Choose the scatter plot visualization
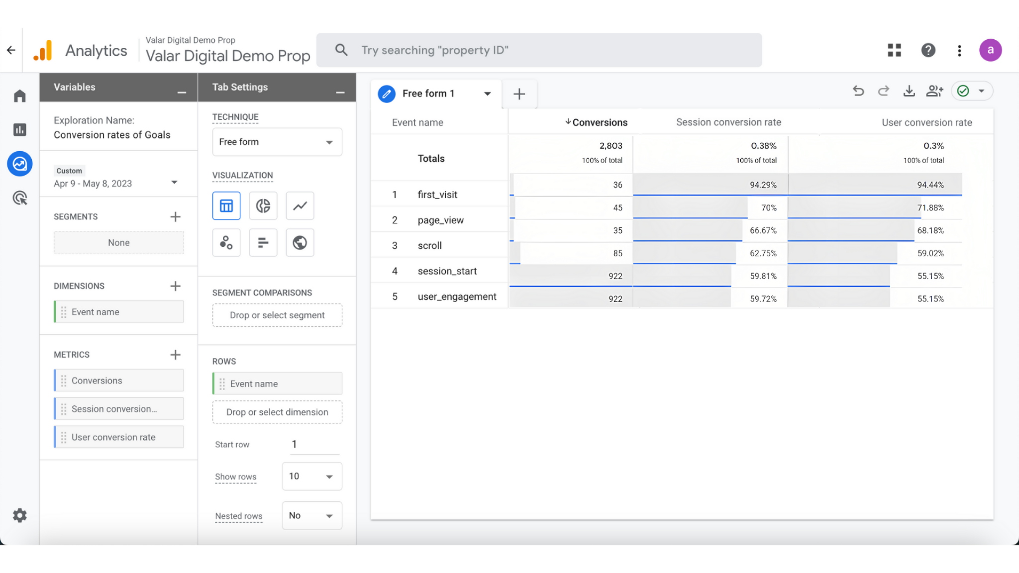Viewport: 1019px width, 573px height. 226,243
